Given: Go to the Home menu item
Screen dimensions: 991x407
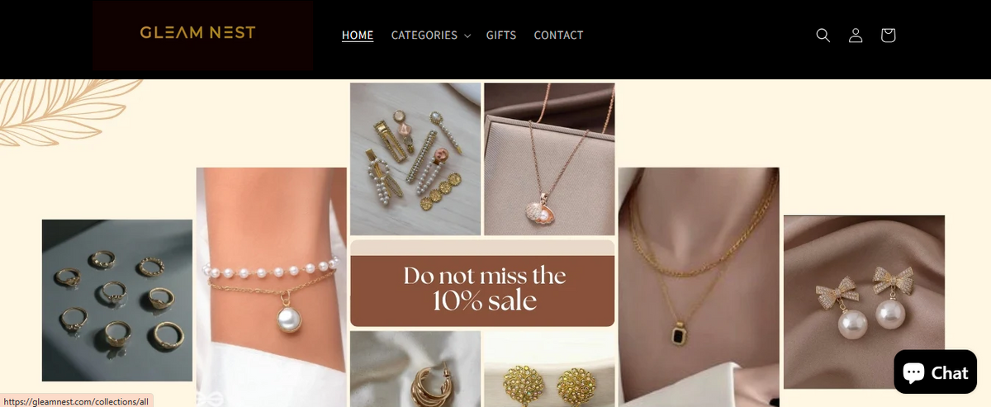Looking at the screenshot, I should (x=358, y=35).
